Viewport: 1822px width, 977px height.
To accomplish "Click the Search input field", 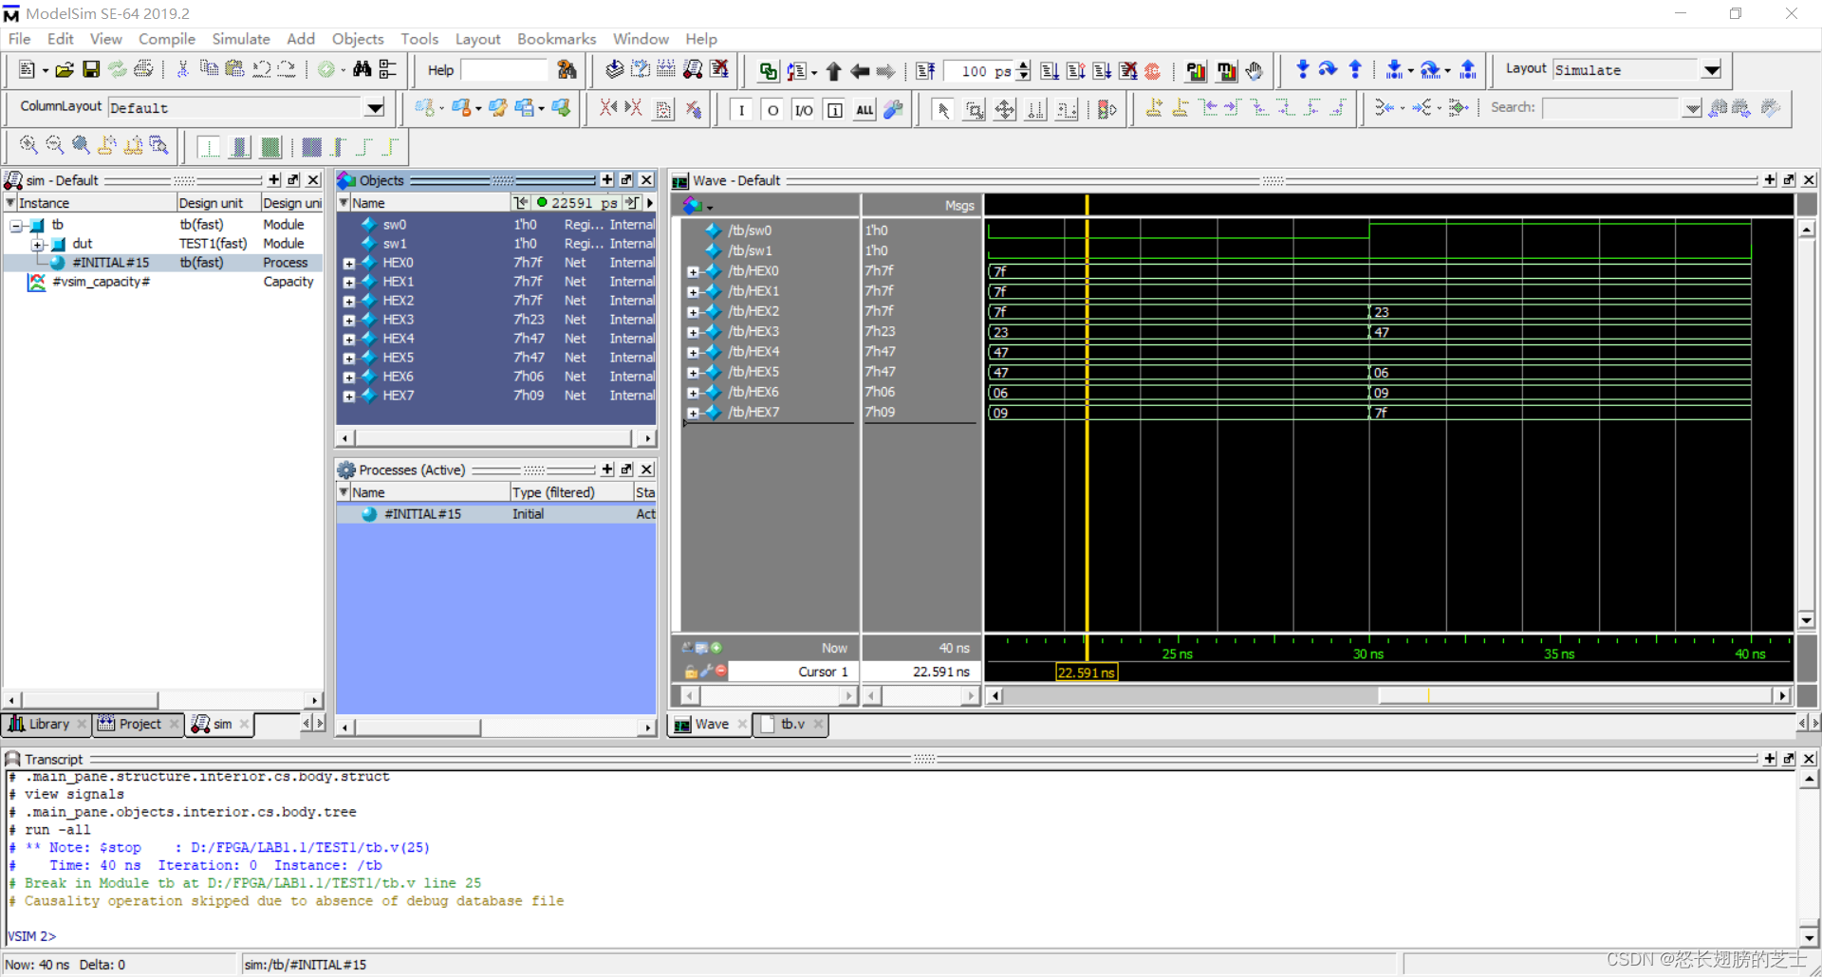I will pyautogui.click(x=1610, y=108).
